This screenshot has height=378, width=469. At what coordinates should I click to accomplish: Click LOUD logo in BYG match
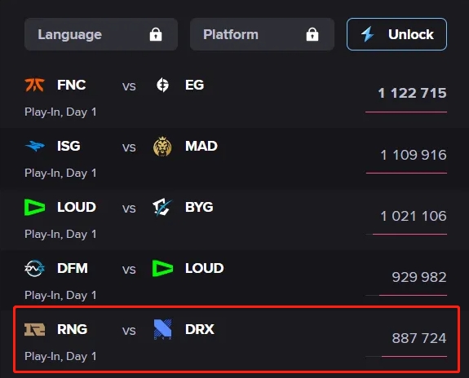point(35,207)
